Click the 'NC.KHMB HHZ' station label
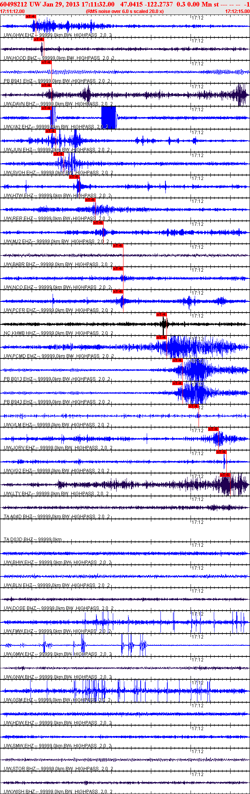The width and height of the screenshot is (250, 794). pyautogui.click(x=20, y=333)
